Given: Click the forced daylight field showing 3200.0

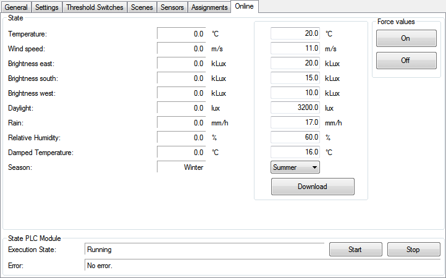Looking at the screenshot, I should pyautogui.click(x=295, y=107).
